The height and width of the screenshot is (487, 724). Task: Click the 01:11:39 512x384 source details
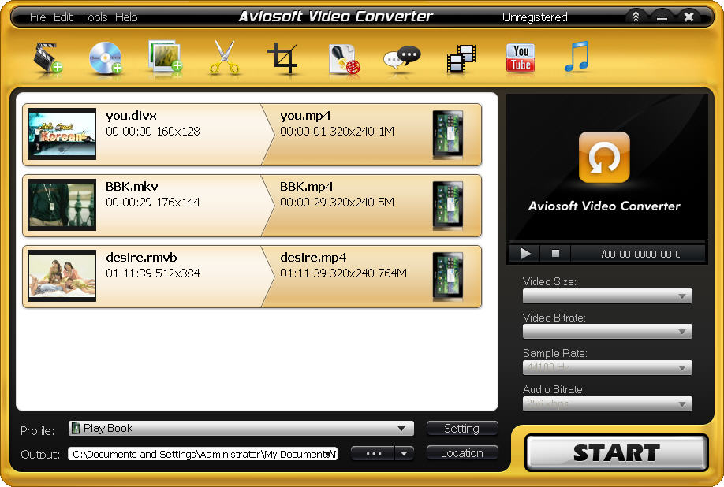pyautogui.click(x=153, y=273)
